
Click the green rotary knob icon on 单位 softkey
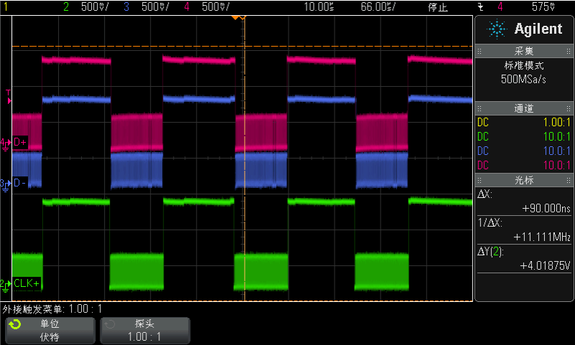click(x=14, y=324)
